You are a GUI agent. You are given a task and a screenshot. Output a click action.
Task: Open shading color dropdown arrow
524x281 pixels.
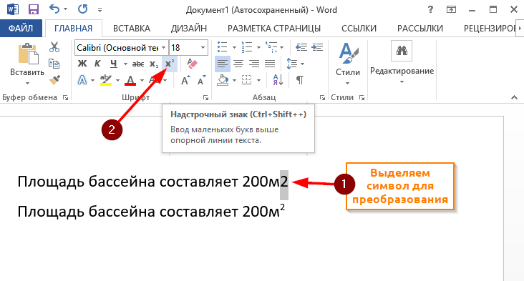[234, 80]
